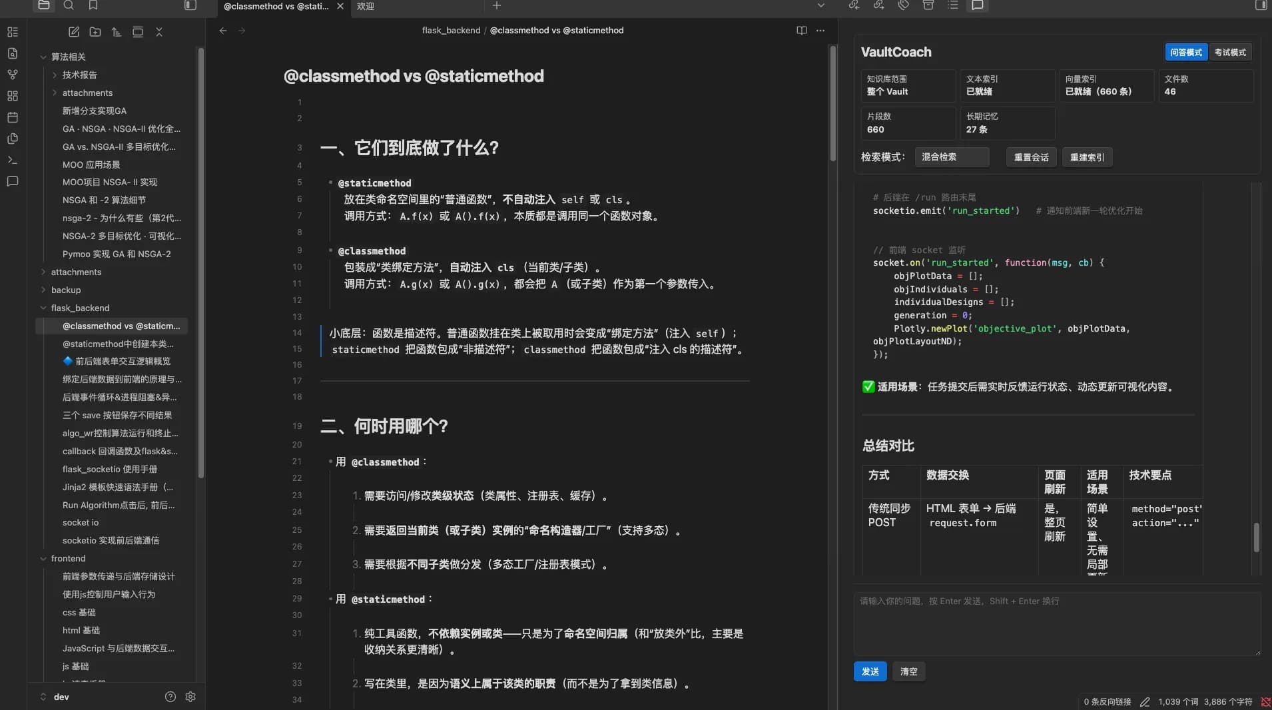Open note flask_socketio 使用手册
Viewport: 1272px width, 710px height.
[111, 469]
